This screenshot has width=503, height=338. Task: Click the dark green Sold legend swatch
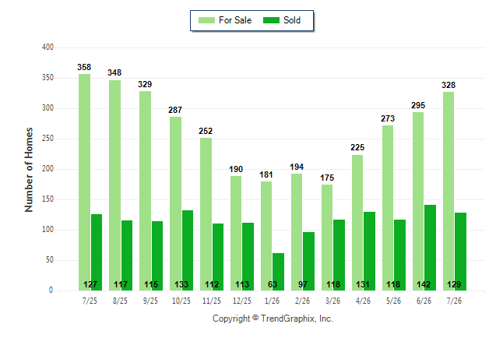click(271, 20)
